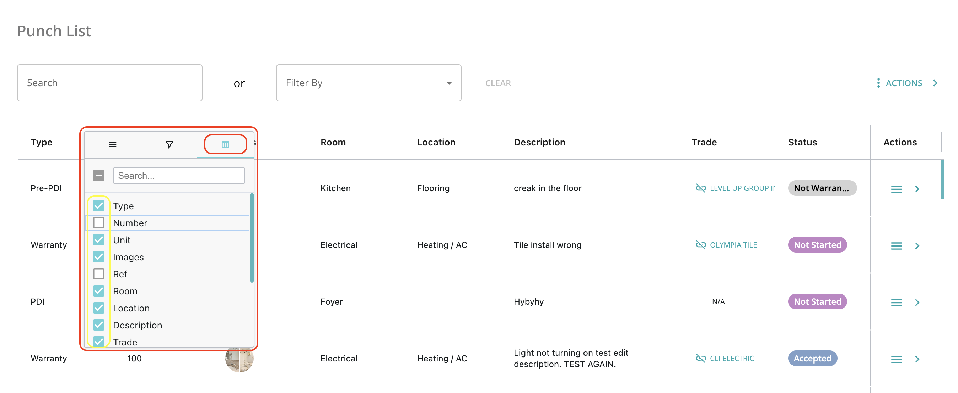Click the CLEAR filter button
This screenshot has height=393, width=958.
pyautogui.click(x=497, y=83)
